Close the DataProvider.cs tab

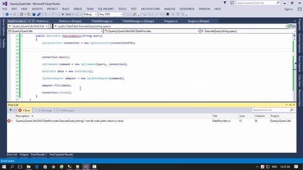point(33,21)
